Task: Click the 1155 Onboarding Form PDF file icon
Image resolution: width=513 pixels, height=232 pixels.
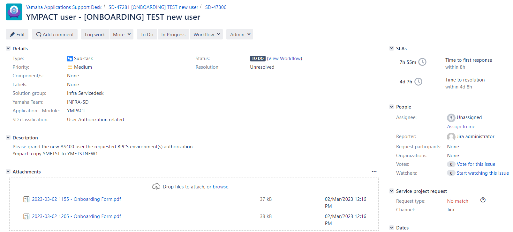Action: pyautogui.click(x=26, y=199)
